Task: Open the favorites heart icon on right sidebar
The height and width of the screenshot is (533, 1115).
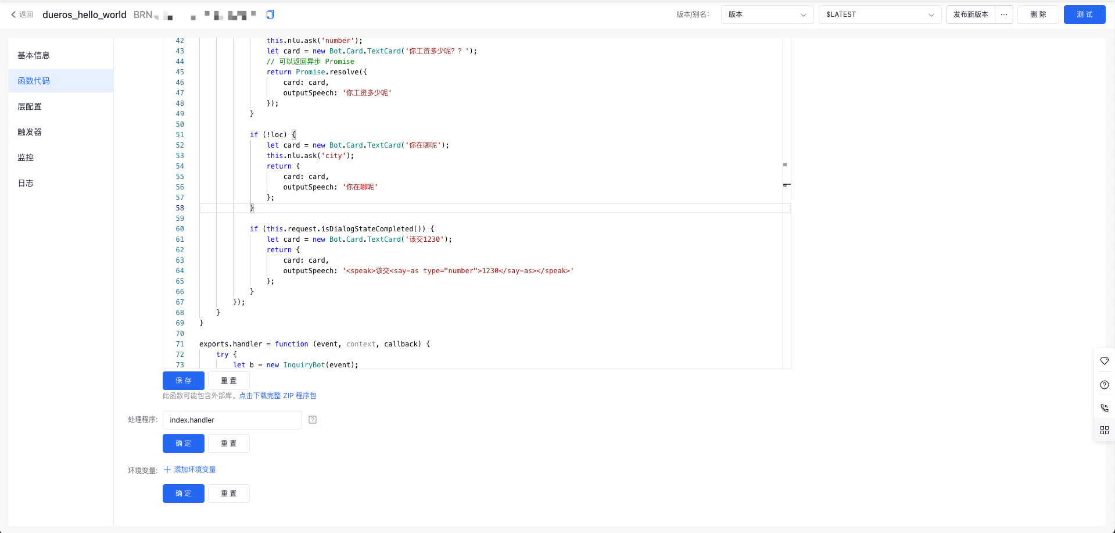Action: click(x=1104, y=361)
